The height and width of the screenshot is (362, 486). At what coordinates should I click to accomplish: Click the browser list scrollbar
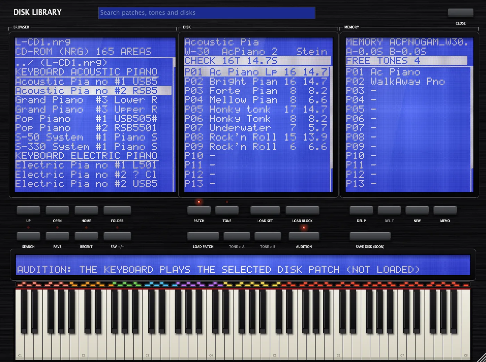pos(174,125)
